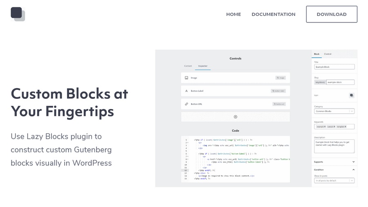The image size is (368, 207).
Task: Open the HOME nav link
Action: click(x=233, y=14)
